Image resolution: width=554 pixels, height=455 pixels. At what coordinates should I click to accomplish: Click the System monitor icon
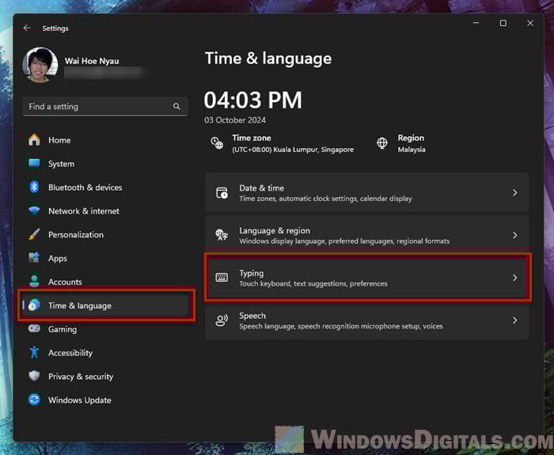[34, 163]
